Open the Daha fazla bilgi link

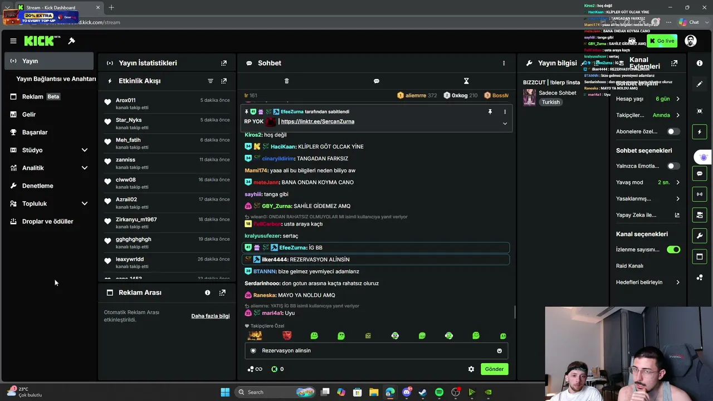click(x=211, y=316)
